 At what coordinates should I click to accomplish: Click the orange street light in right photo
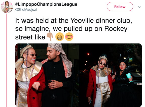pos(88,54)
